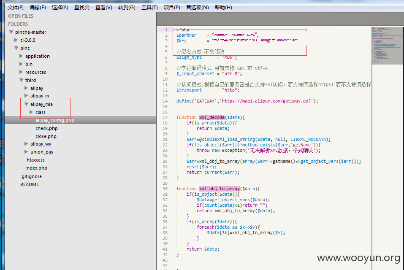Open the 文件(F) menu
The height and width of the screenshot is (270, 404).
16,8
